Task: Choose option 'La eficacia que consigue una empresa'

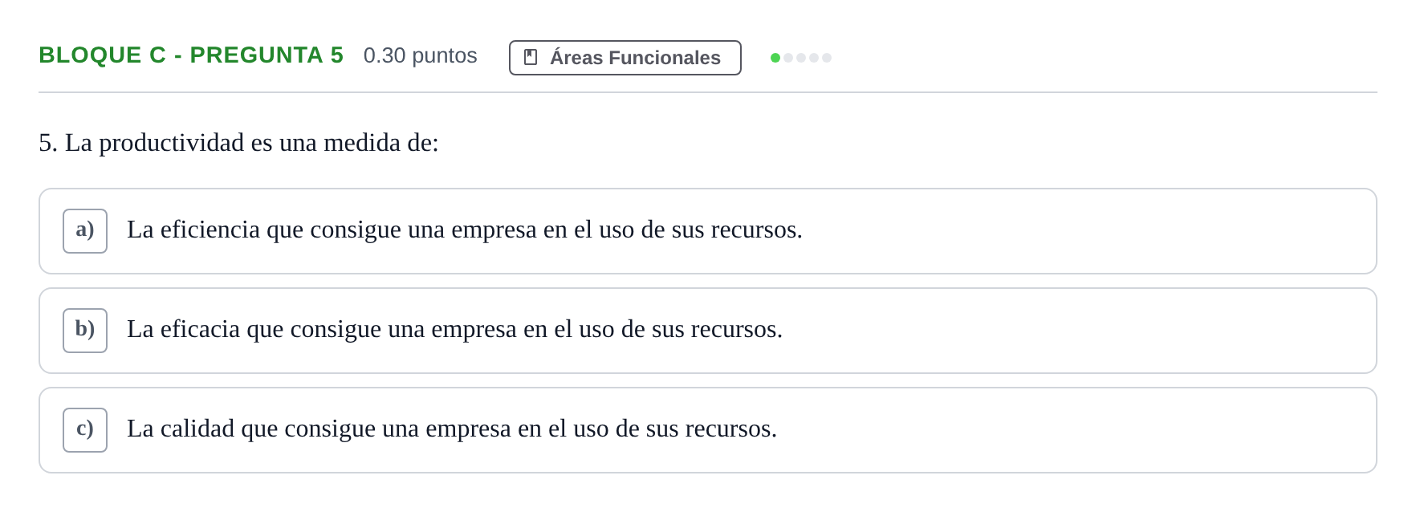Action: click(708, 331)
